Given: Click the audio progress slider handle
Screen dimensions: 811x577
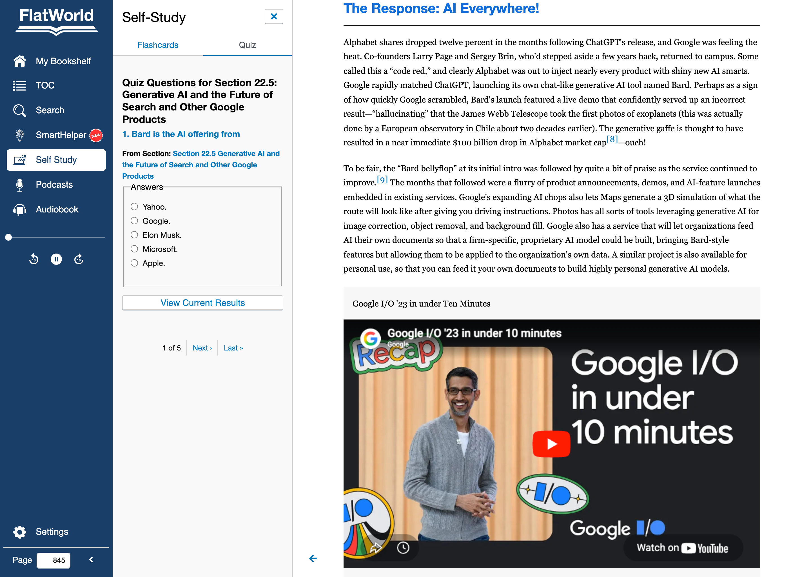Looking at the screenshot, I should click(x=8, y=237).
